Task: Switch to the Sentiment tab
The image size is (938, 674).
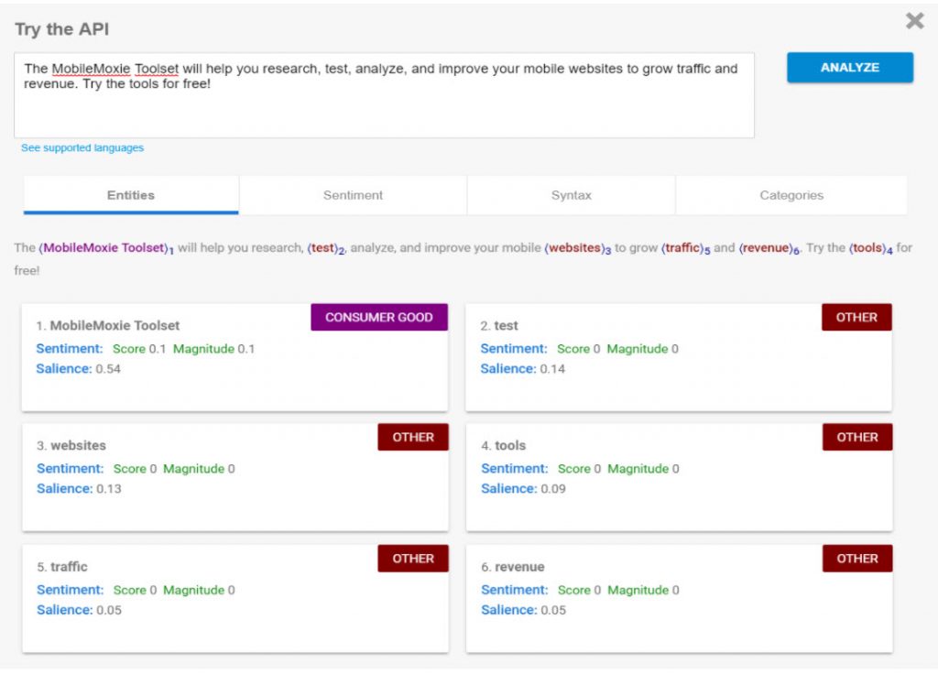Action: point(353,195)
